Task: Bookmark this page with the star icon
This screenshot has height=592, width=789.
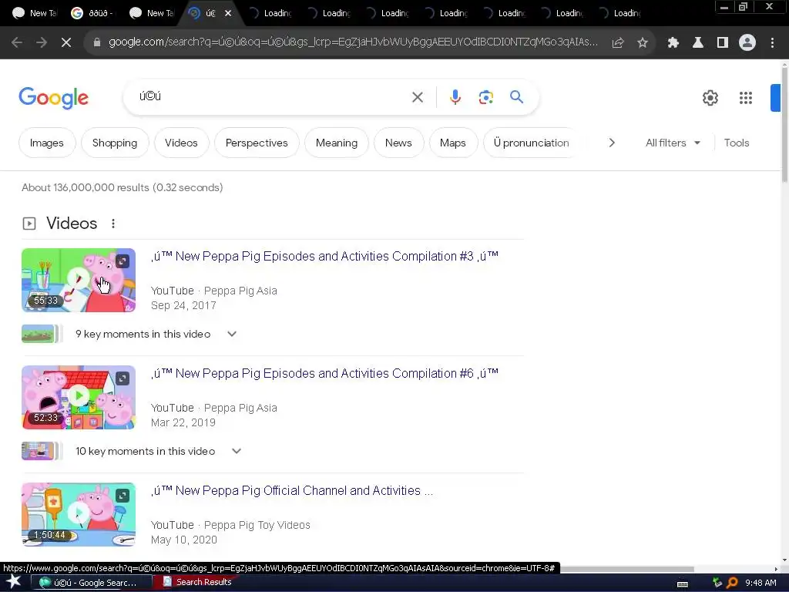Action: coord(643,43)
